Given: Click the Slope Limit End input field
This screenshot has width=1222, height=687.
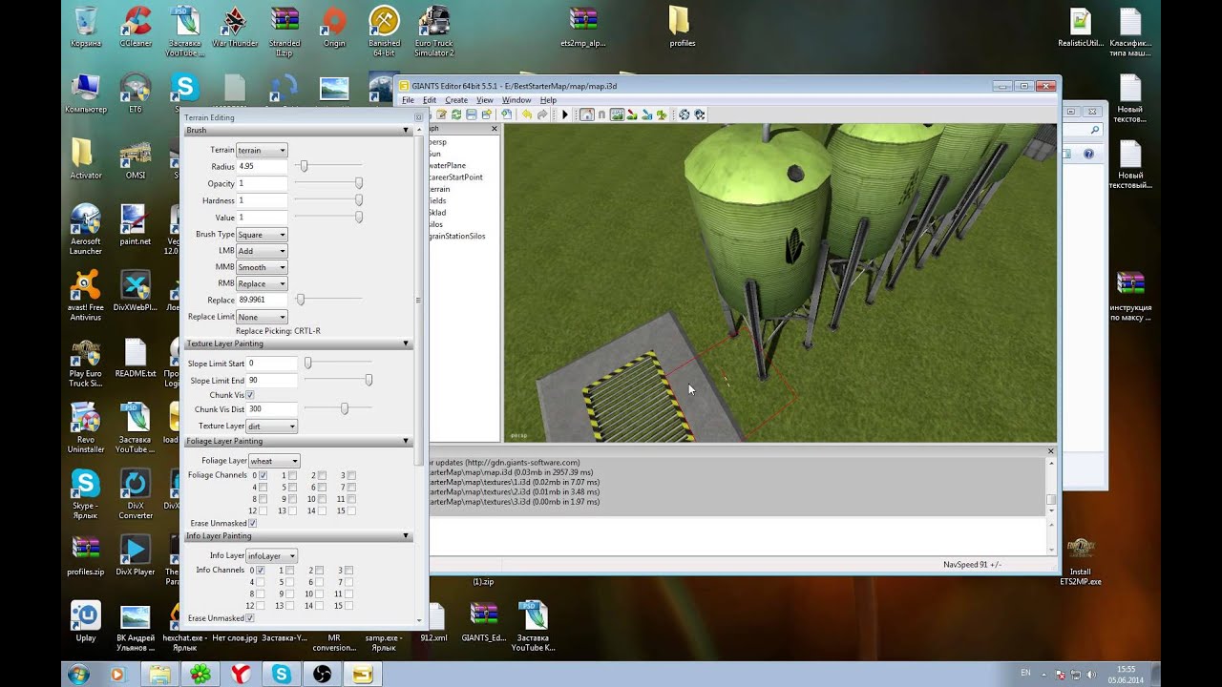Looking at the screenshot, I should [272, 381].
